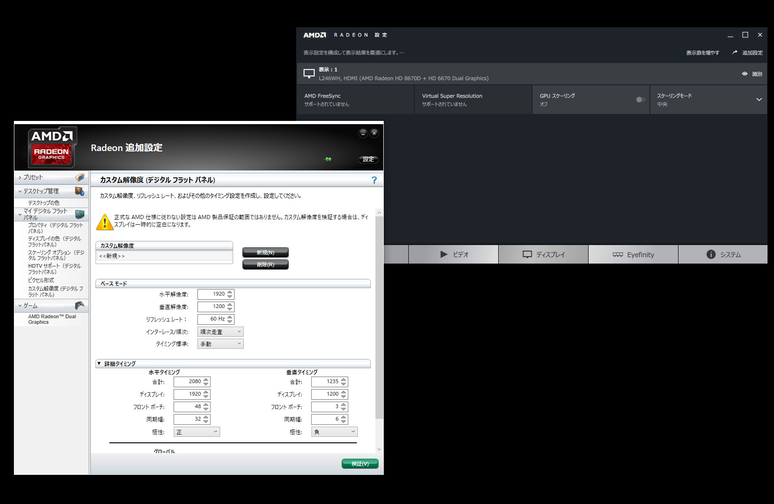Viewport: 774px width, 504px height.
Task: Open AMD Radeon Dual Graphics in sidebar
Action: point(52,319)
